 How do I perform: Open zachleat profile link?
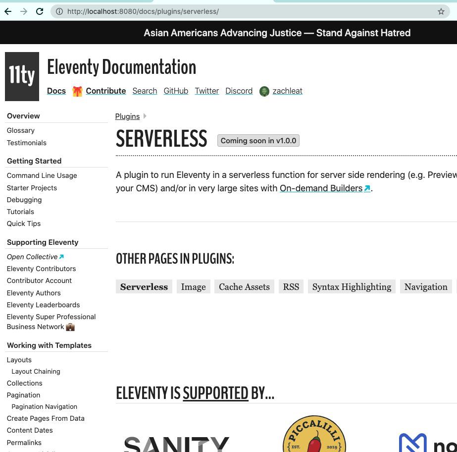tap(287, 91)
